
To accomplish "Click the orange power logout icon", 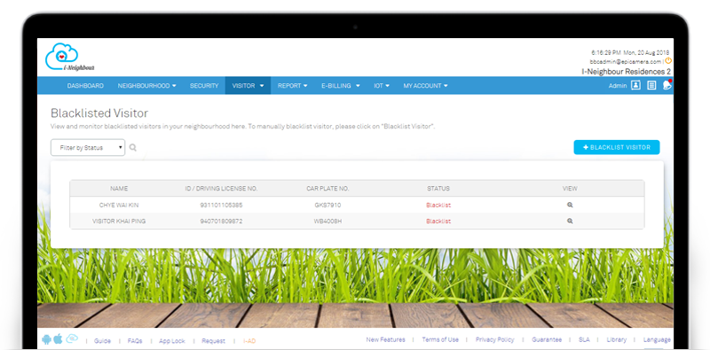I will coord(668,60).
